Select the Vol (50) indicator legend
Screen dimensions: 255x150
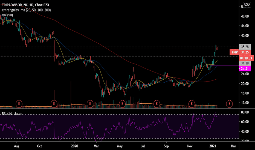pyautogui.click(x=7, y=15)
